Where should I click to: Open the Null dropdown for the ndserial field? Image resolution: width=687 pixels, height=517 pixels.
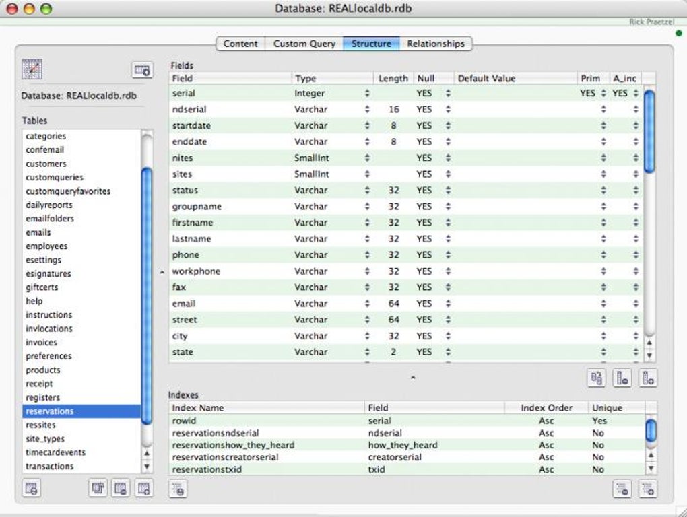(448, 110)
